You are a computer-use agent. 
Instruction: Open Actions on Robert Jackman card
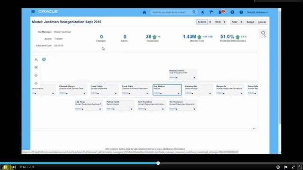click(173, 77)
